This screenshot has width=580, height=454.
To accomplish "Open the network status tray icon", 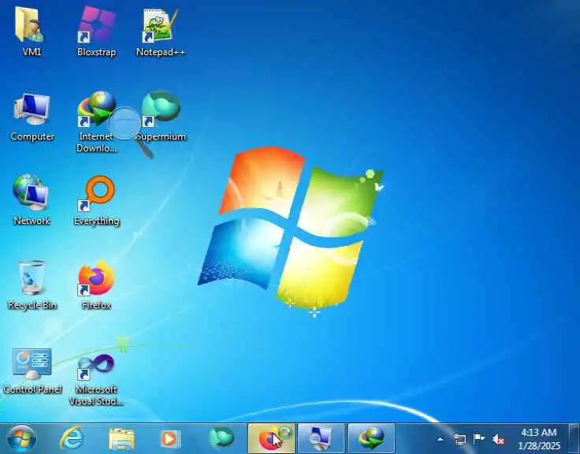I will click(x=459, y=439).
